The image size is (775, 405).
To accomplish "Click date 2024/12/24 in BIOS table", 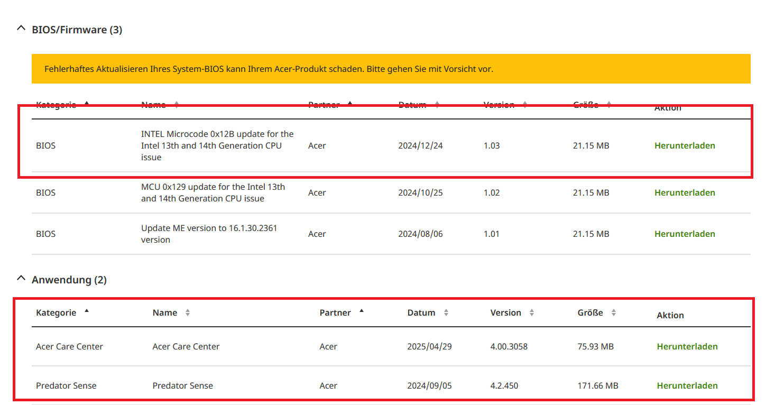I will tap(420, 145).
